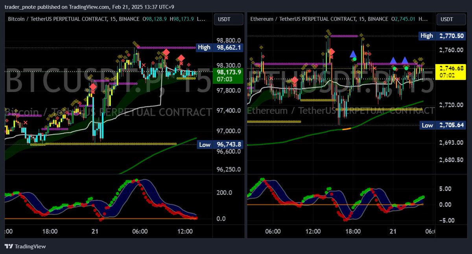The width and height of the screenshot is (472, 254).
Task: Click the 12:00 time label on Bitcoin chart
Action: pyautogui.click(x=185, y=231)
